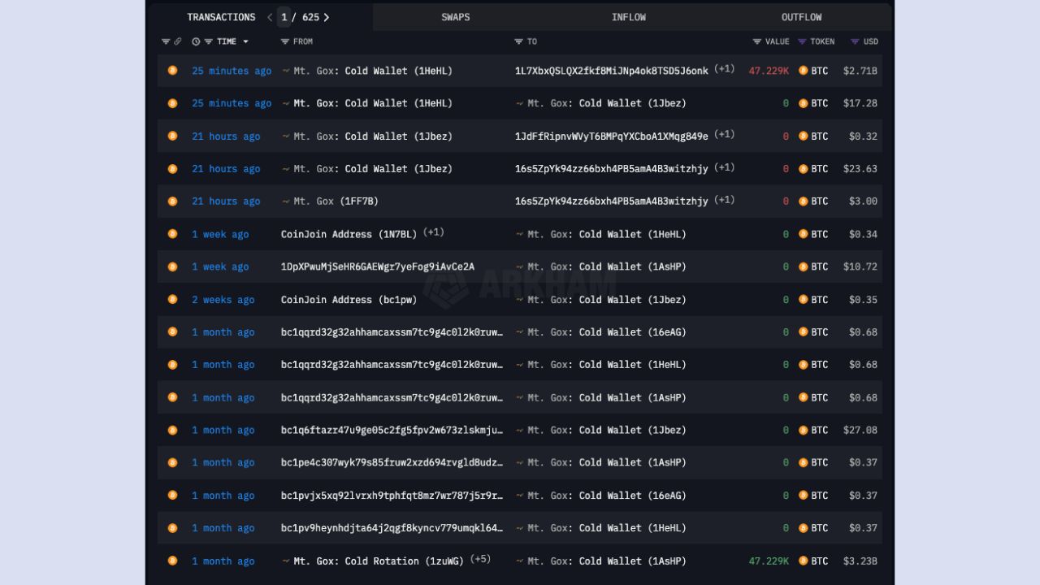Switch to the Swaps tab
The height and width of the screenshot is (585, 1040).
455,17
